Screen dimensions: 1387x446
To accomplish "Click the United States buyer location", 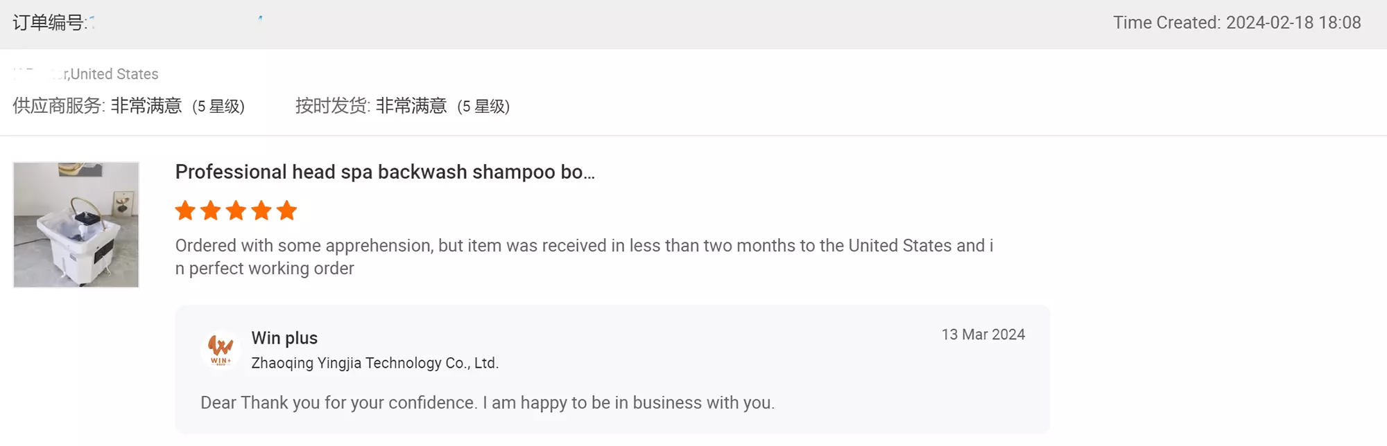I will click(x=114, y=74).
